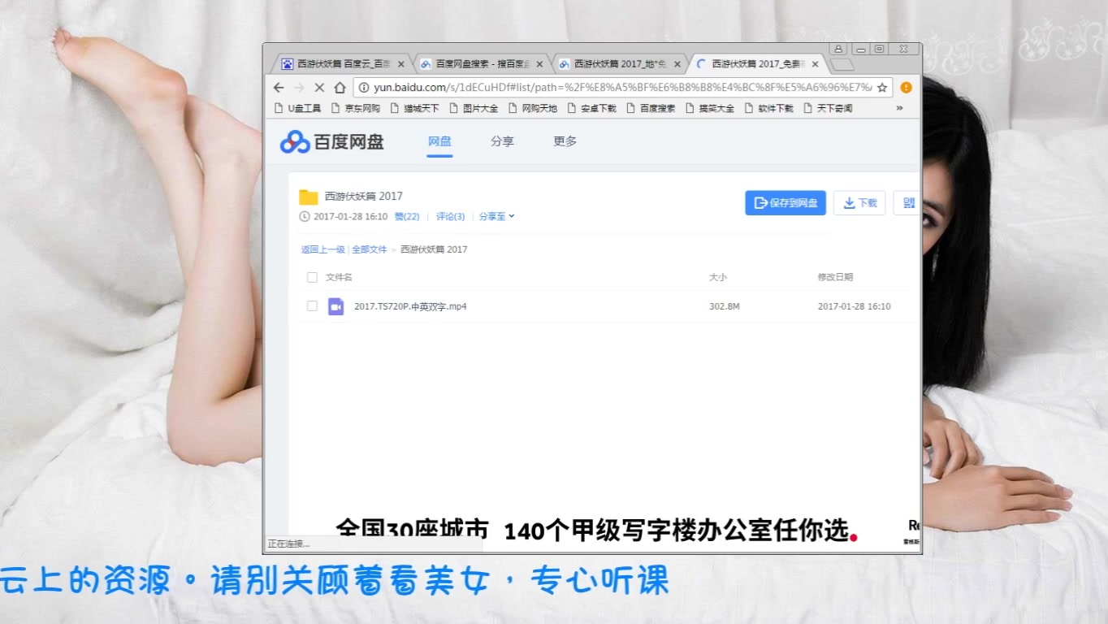Screen dimensions: 1108x624
Task: Show more bookmarks via the chevron
Action: (899, 108)
